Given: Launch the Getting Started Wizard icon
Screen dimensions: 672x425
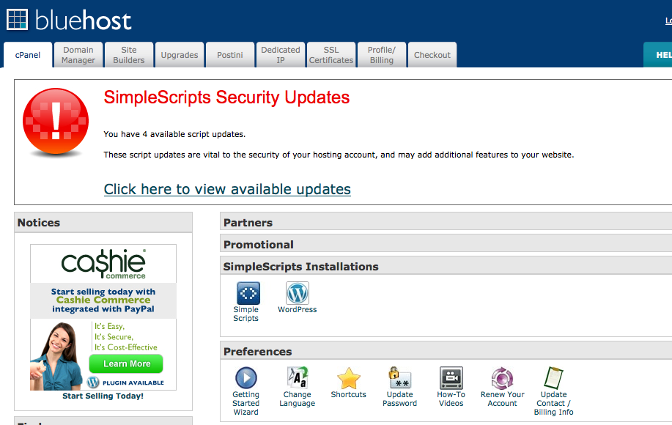Looking at the screenshot, I should (x=246, y=378).
